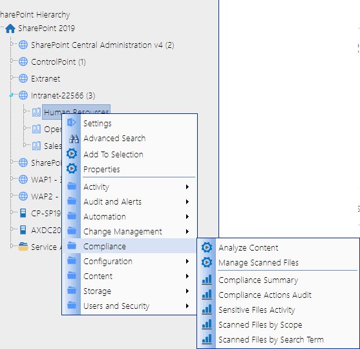Choose Settings from the context menu
Screen dimensions: 360x349
tap(130, 123)
